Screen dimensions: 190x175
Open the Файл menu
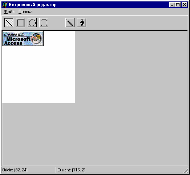tap(9, 12)
